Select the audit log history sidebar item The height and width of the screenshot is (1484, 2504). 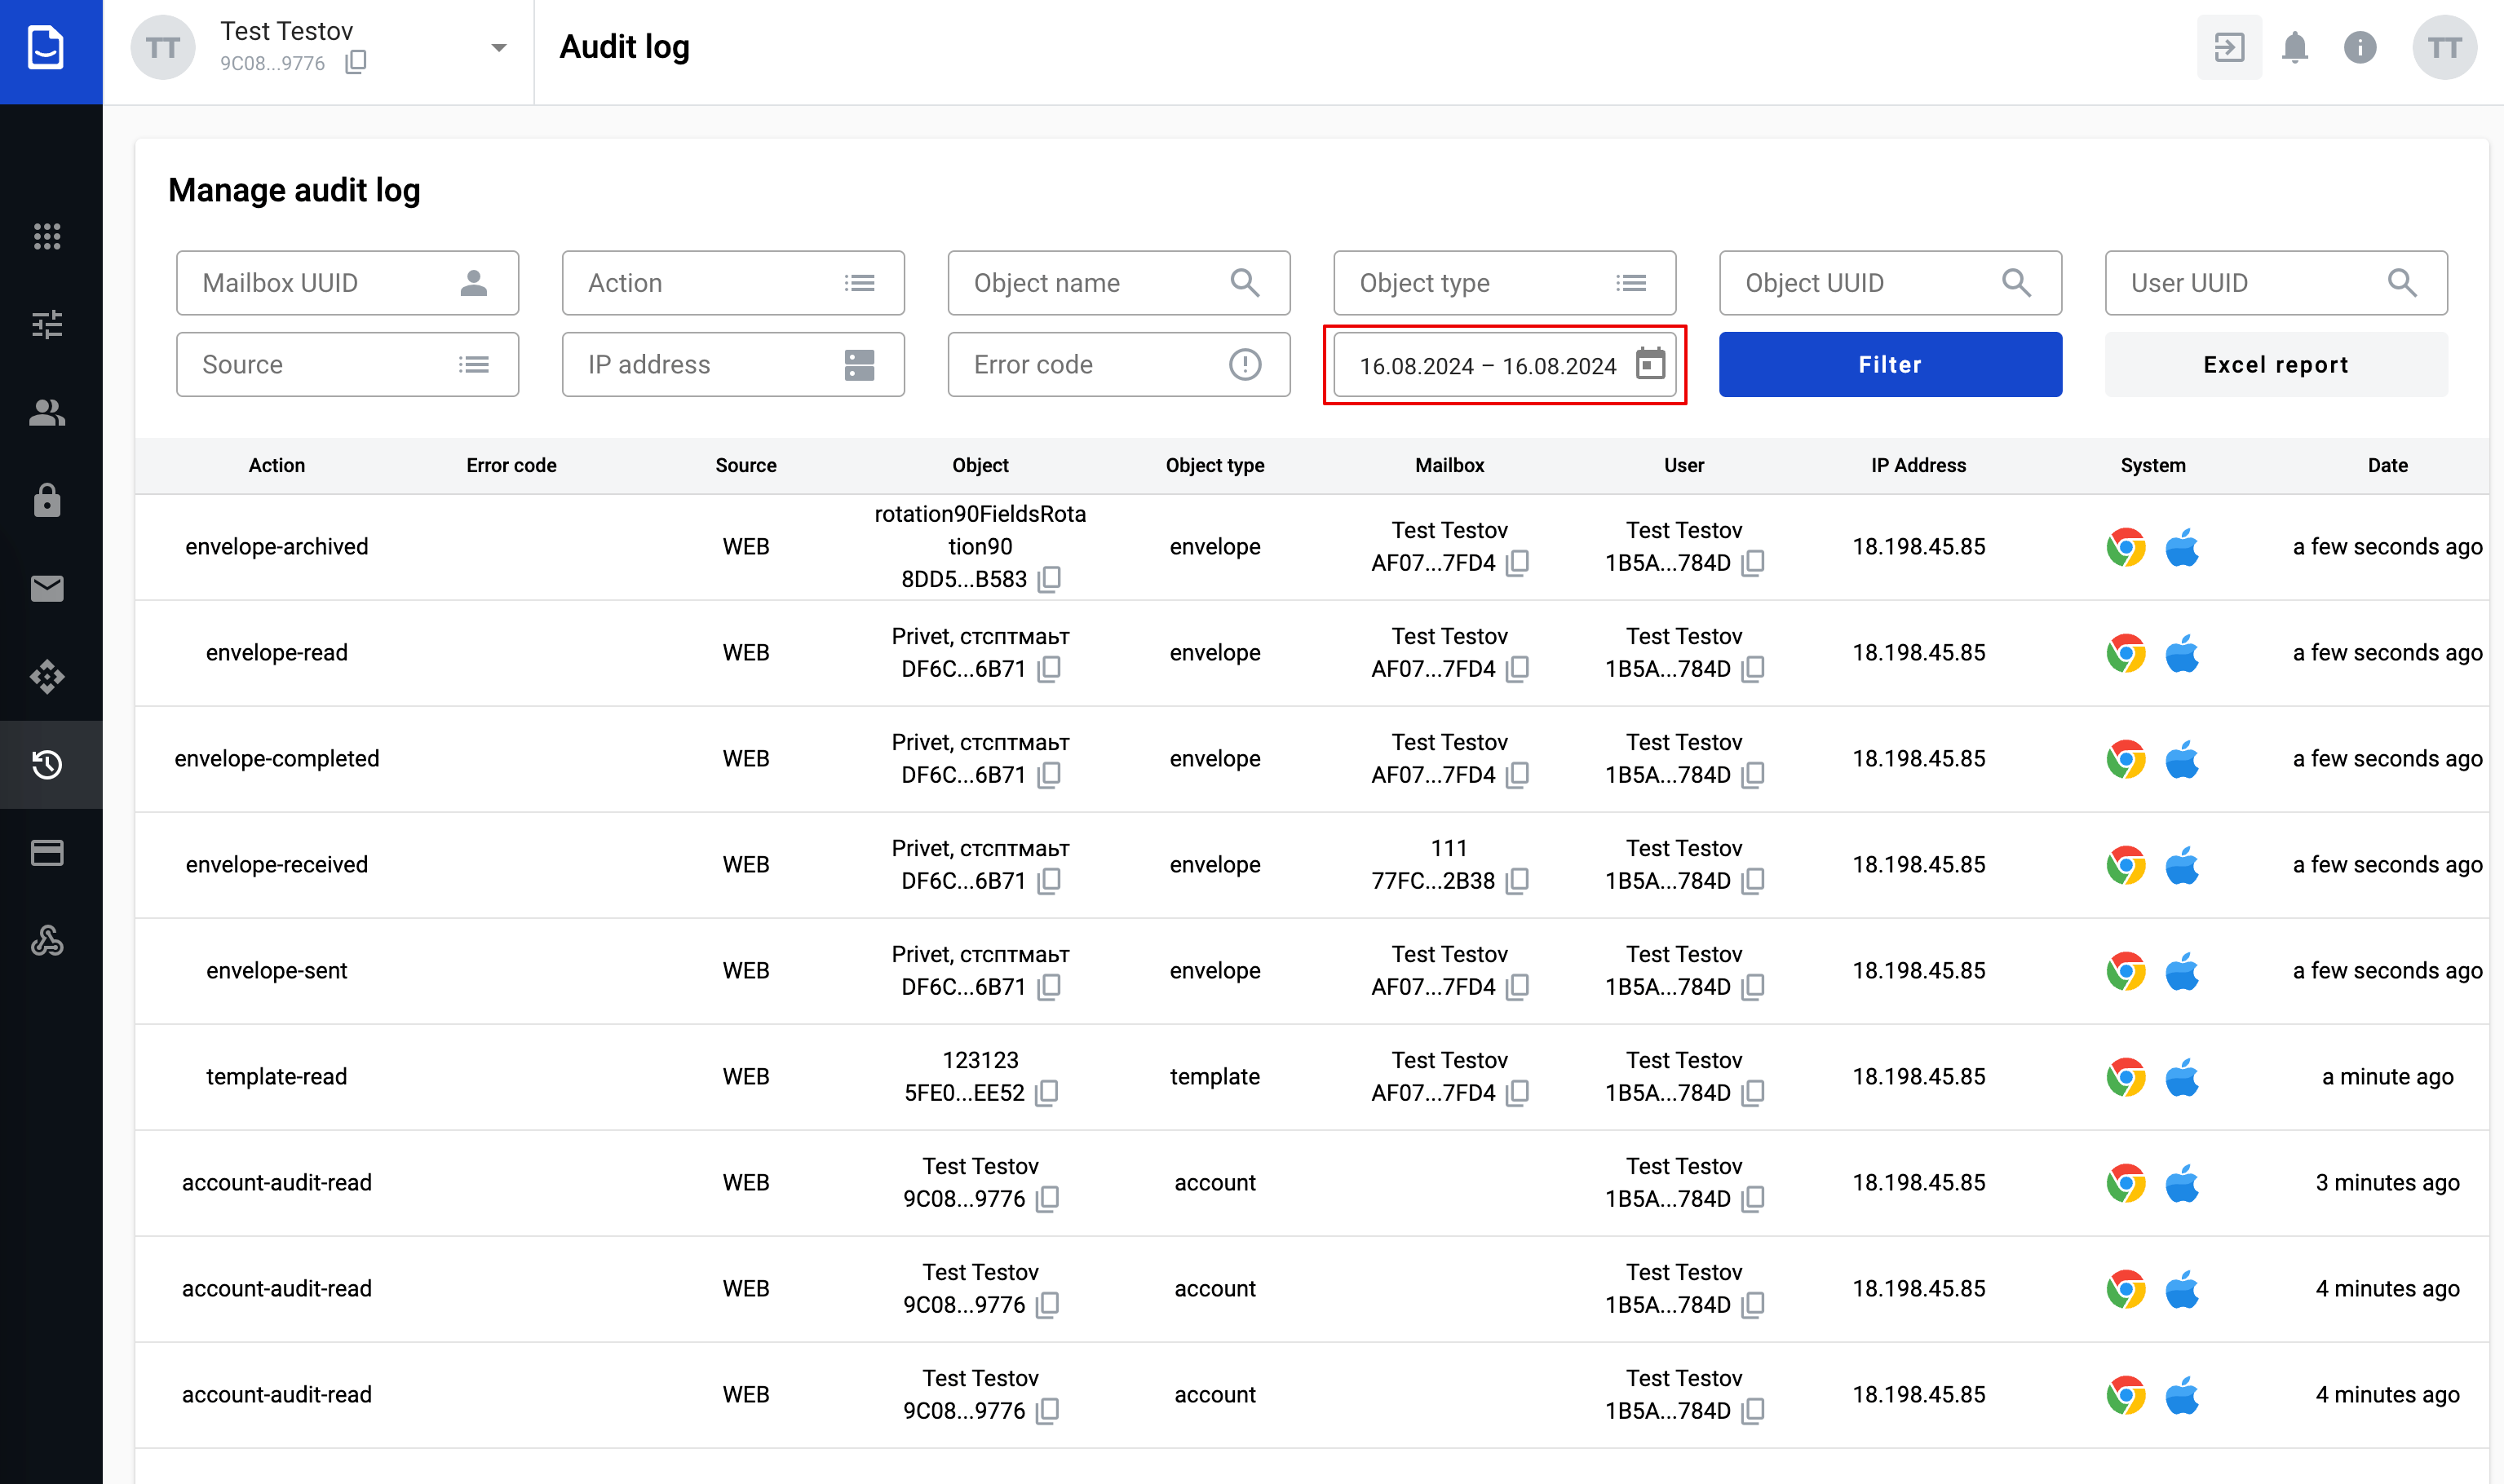click(47, 764)
